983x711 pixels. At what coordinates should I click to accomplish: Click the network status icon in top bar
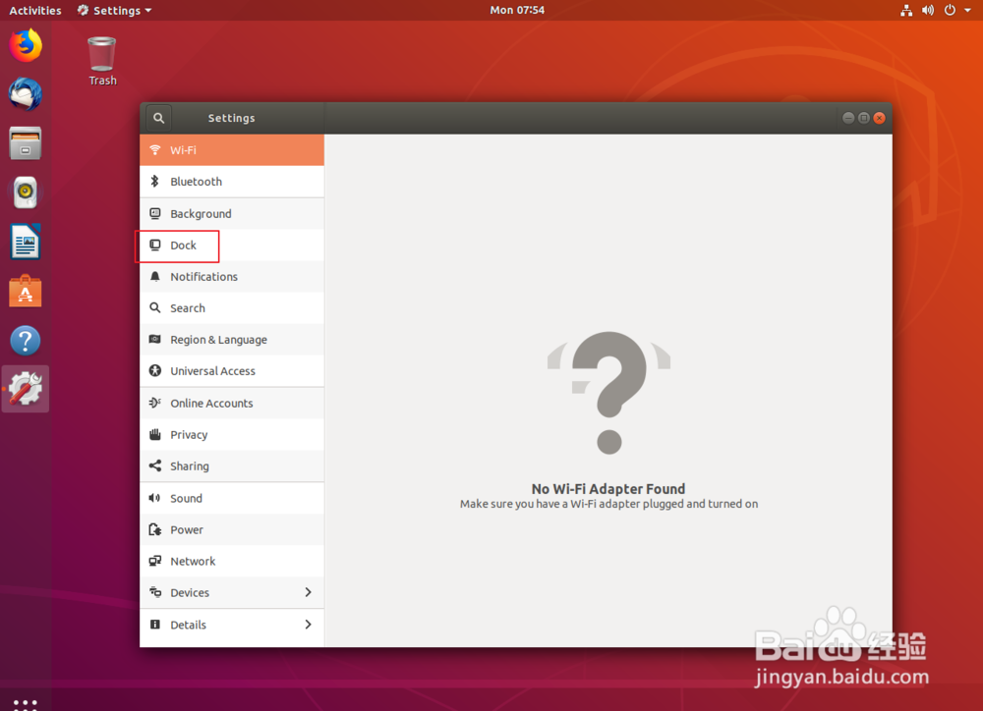[906, 10]
